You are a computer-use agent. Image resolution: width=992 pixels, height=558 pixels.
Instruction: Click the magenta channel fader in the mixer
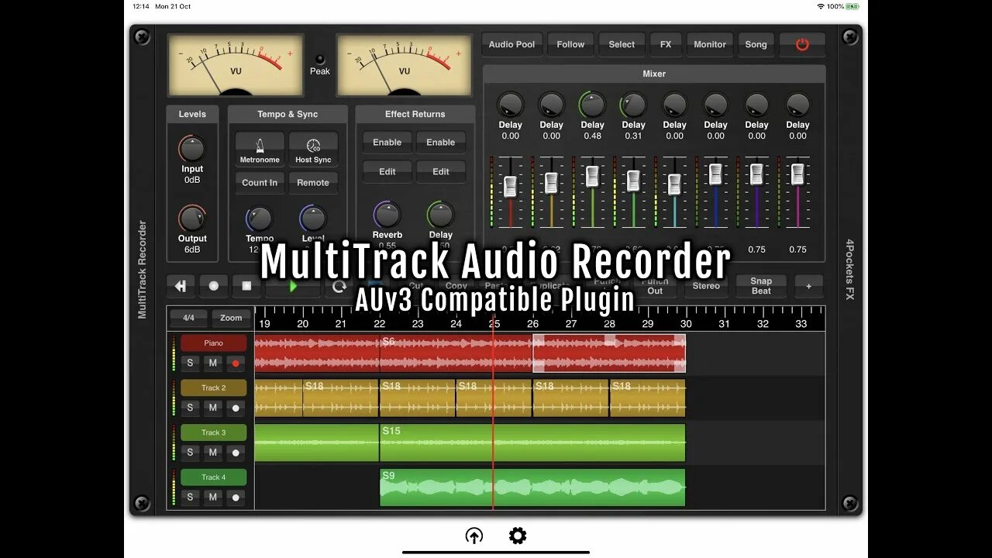click(x=797, y=174)
